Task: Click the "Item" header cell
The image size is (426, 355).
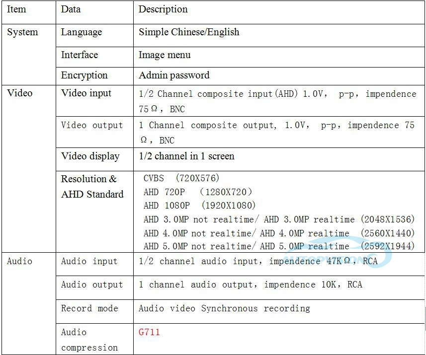Action: coord(16,9)
